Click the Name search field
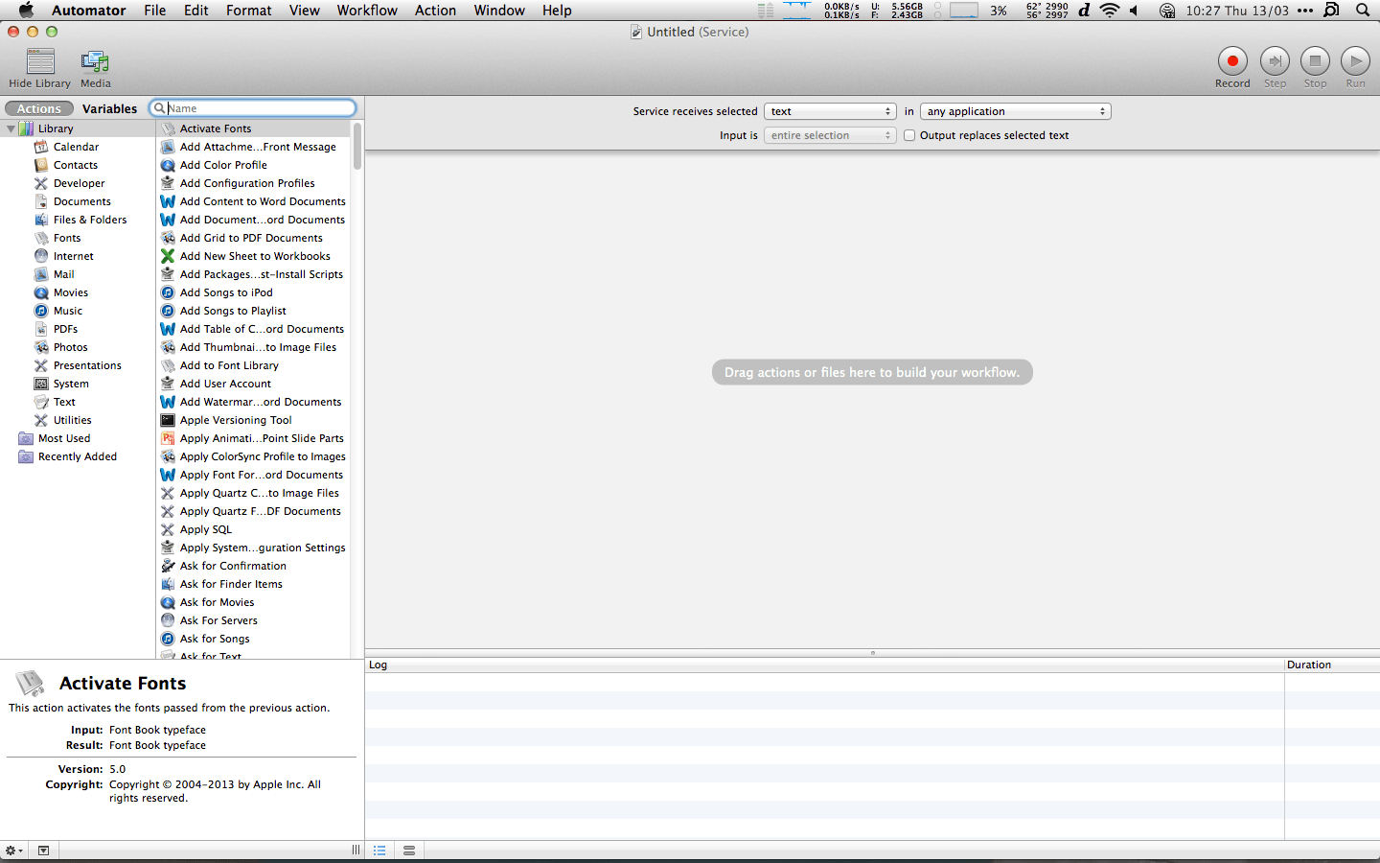 click(x=254, y=108)
